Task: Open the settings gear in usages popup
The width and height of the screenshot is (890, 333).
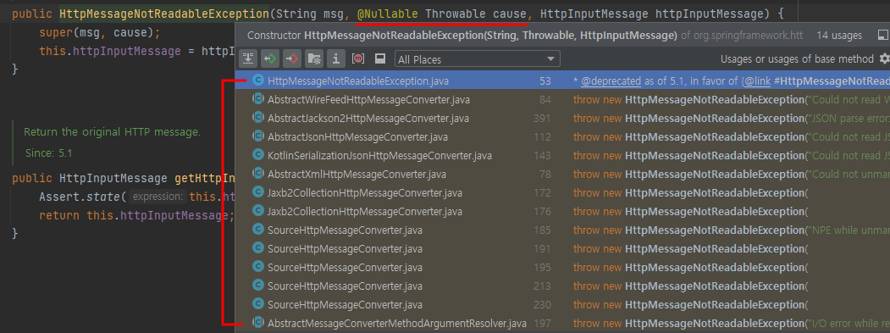Action: pos(884,58)
